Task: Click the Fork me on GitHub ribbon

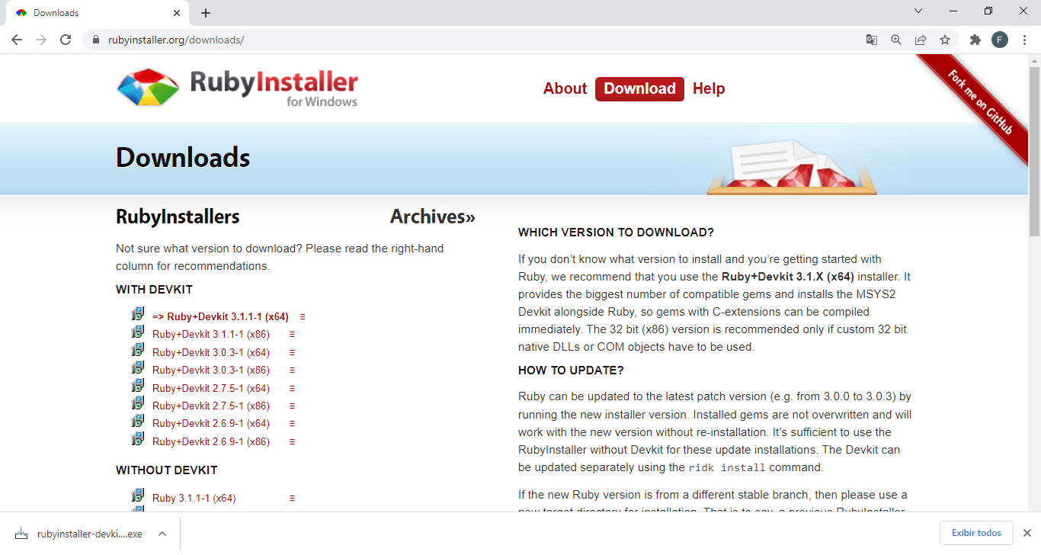Action: [x=982, y=103]
